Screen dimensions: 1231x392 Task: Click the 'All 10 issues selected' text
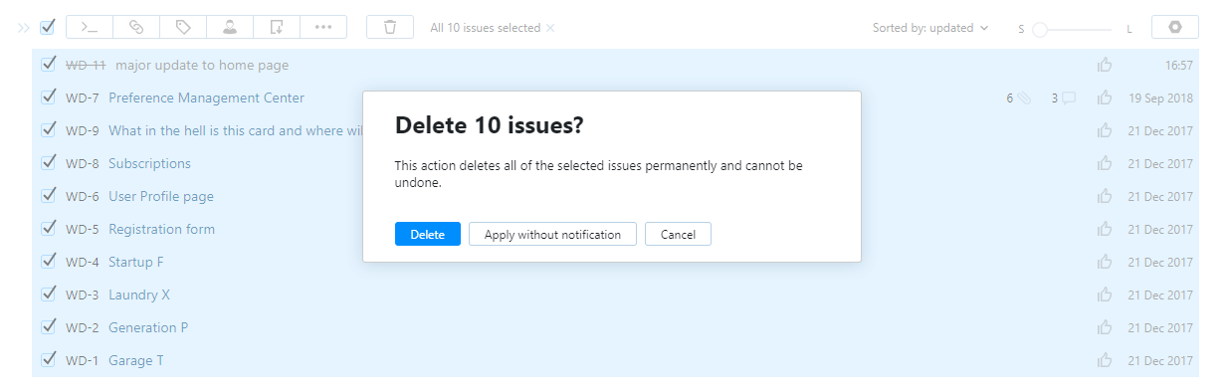(x=486, y=28)
